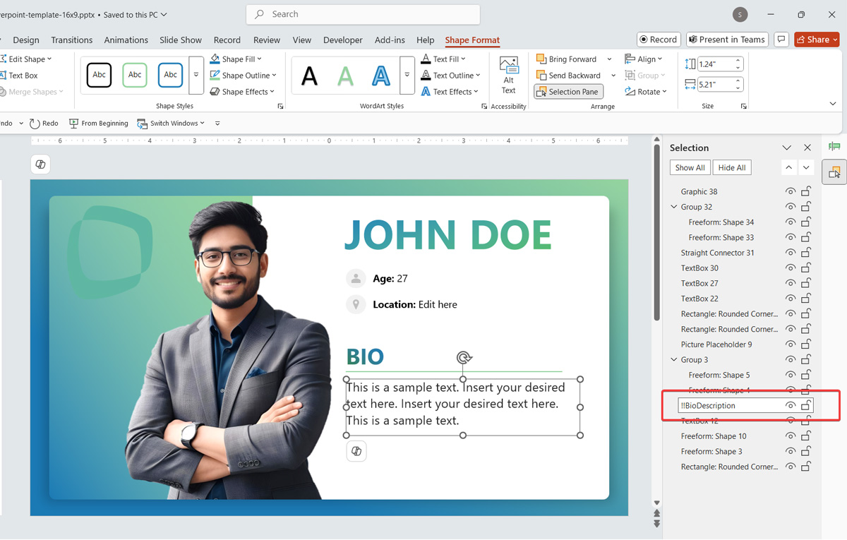Open Size group dialog launcher
The image size is (847, 540).
[743, 107]
